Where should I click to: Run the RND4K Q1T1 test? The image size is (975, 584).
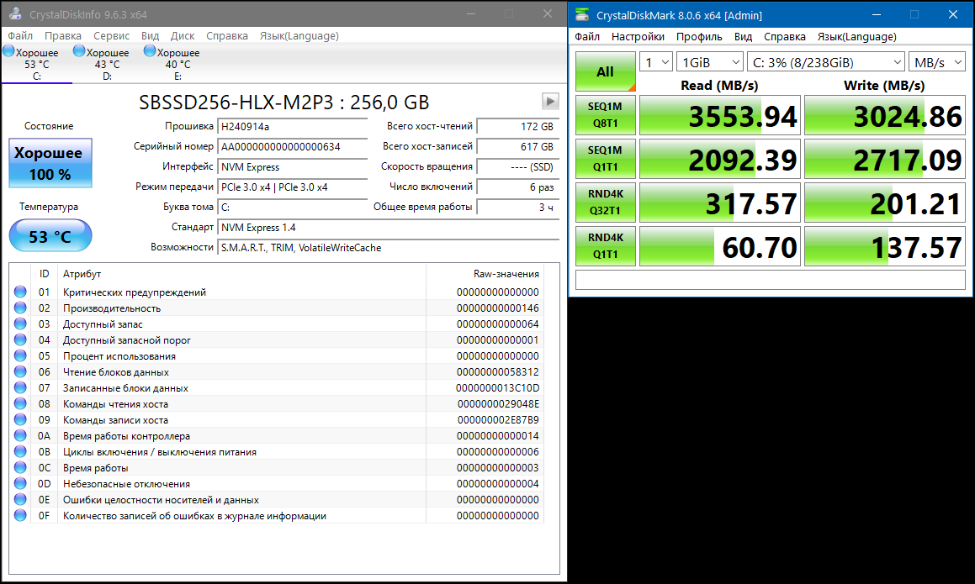605,246
